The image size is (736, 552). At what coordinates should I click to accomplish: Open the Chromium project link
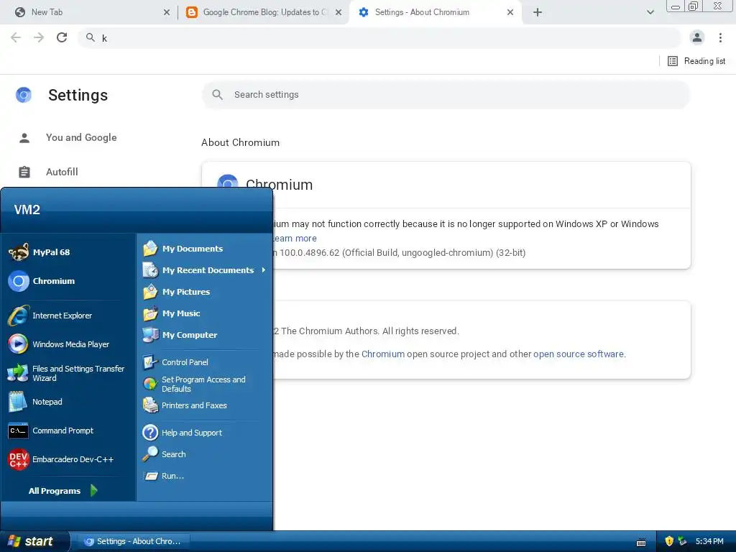tap(383, 354)
